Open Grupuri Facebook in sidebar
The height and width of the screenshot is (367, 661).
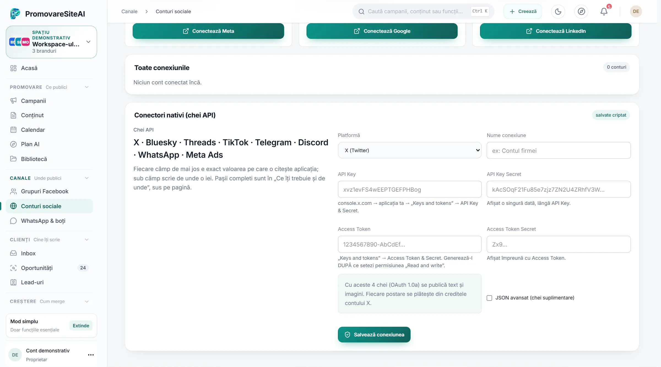coord(50,191)
